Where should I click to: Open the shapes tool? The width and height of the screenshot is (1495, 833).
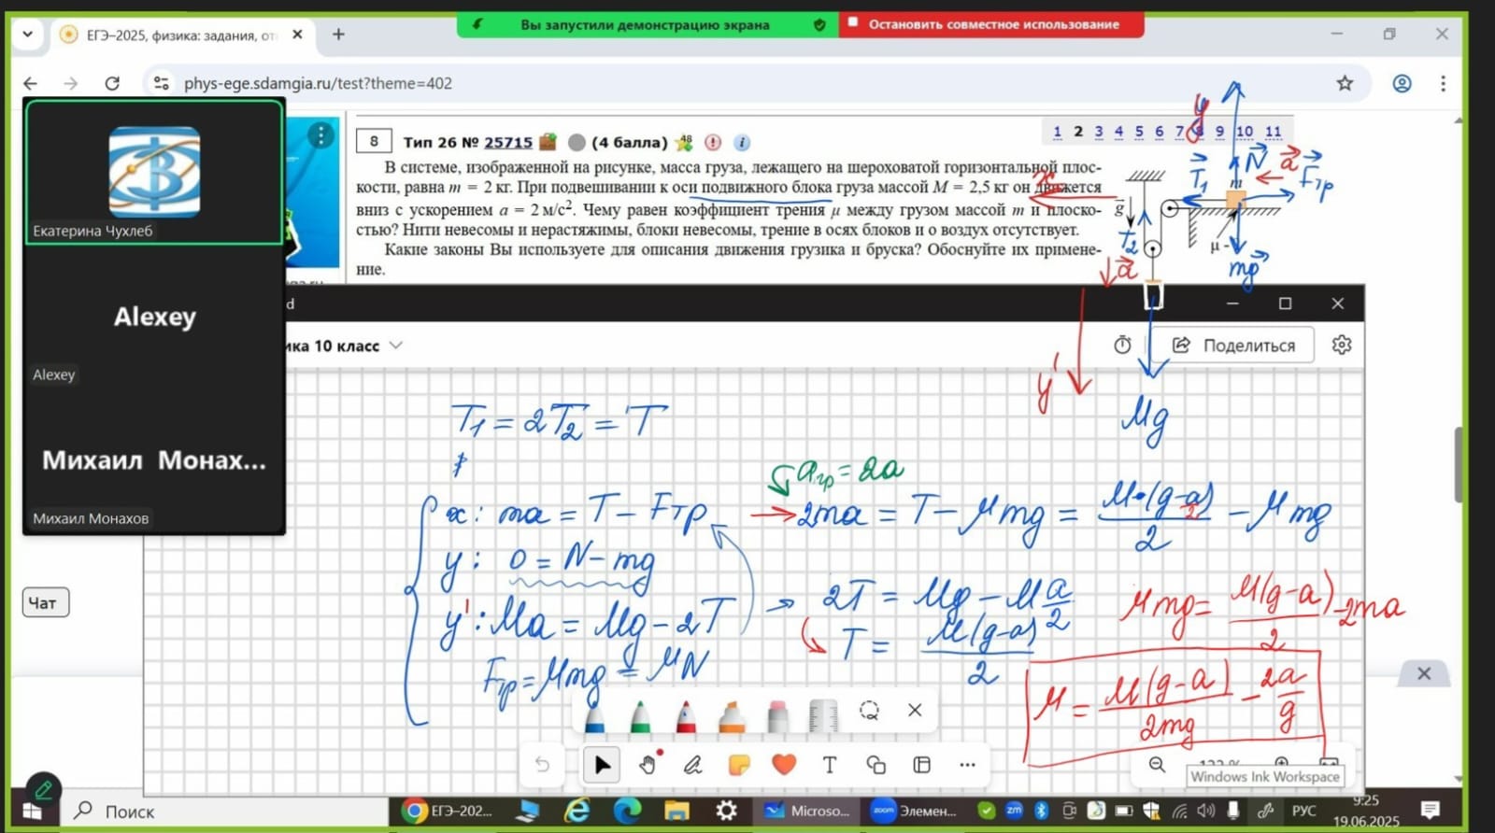(x=876, y=765)
